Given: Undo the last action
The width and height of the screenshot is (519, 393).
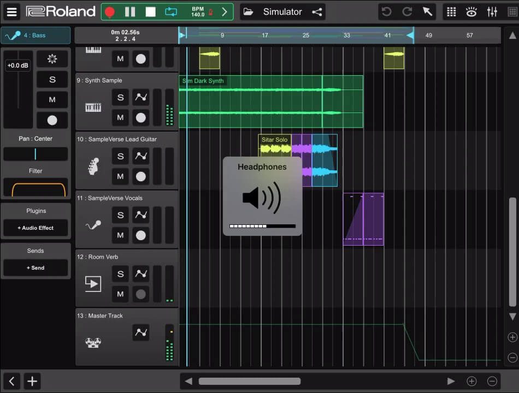Looking at the screenshot, I should [387, 12].
